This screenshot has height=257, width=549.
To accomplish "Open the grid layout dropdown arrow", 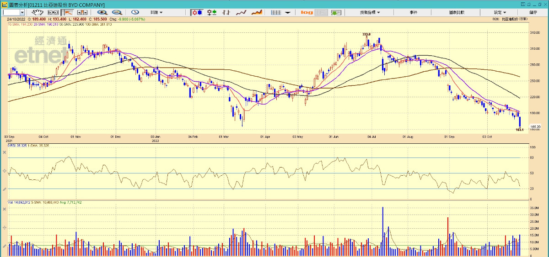I will [288, 12].
